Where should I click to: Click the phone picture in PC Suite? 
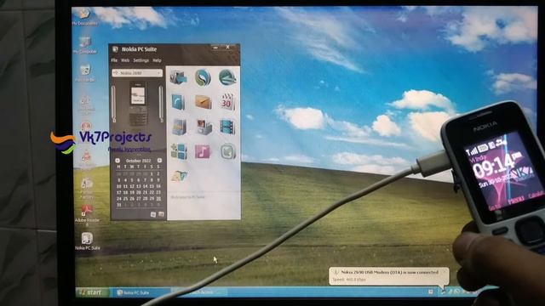tap(138, 104)
